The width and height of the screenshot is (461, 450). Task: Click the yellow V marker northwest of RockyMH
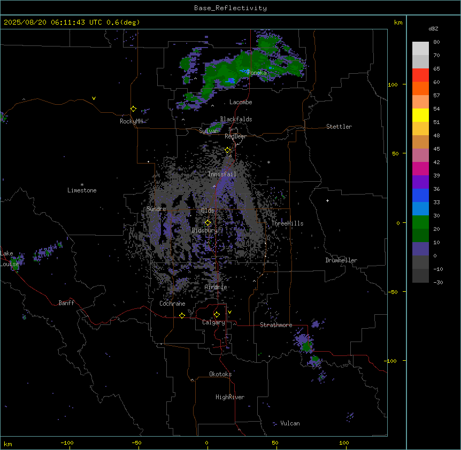(x=94, y=98)
